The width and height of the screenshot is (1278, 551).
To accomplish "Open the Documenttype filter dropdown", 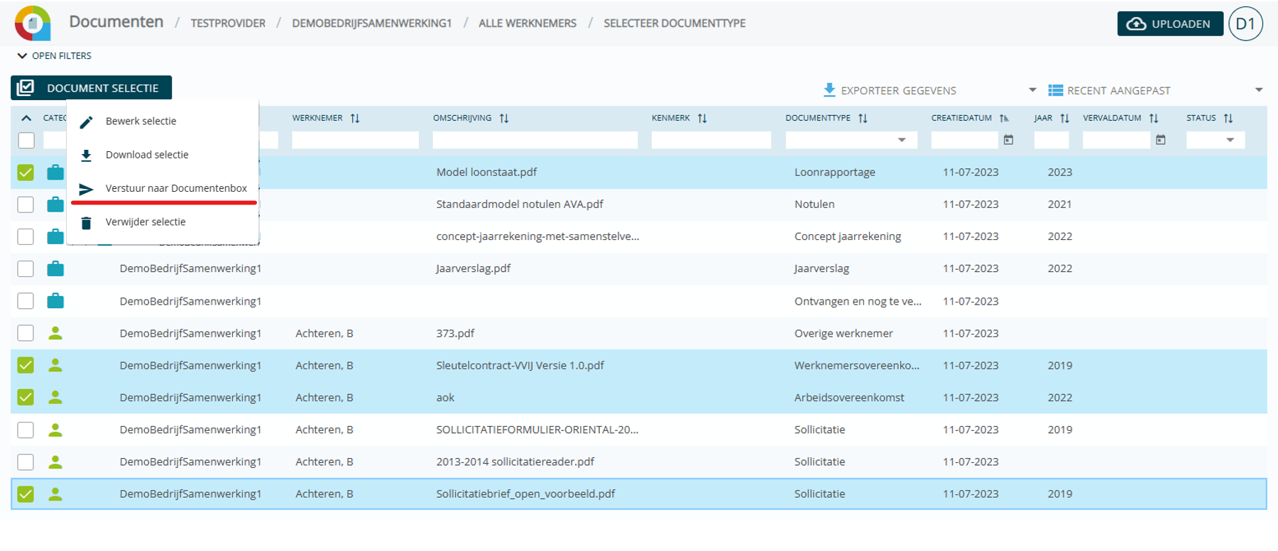I will 902,141.
